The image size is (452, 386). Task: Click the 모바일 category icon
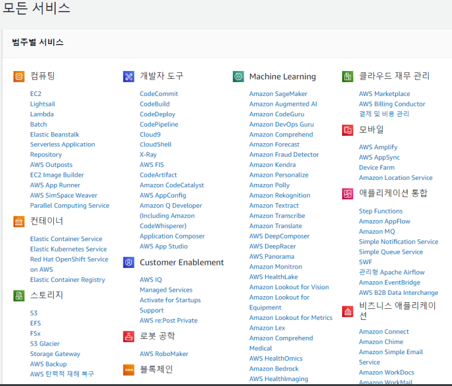pyautogui.click(x=348, y=130)
